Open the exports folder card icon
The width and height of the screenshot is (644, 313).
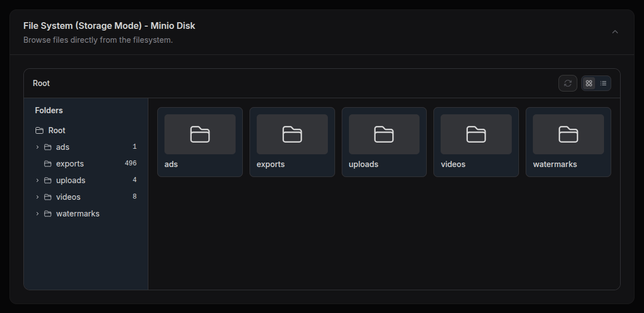tap(292, 134)
